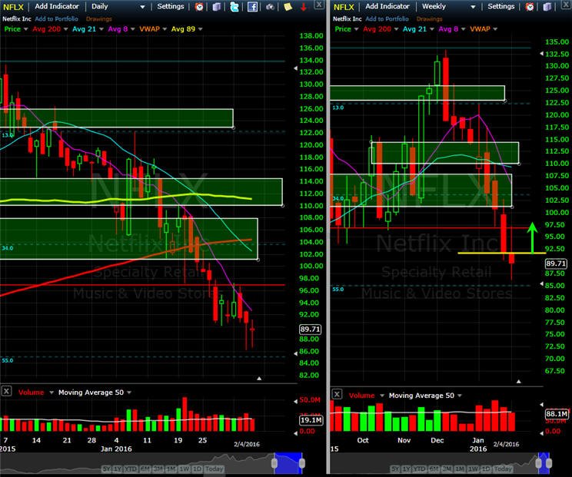Expand the Daily timeframe dropdown
Image resolution: width=572 pixels, height=477 pixels.
(143, 7)
